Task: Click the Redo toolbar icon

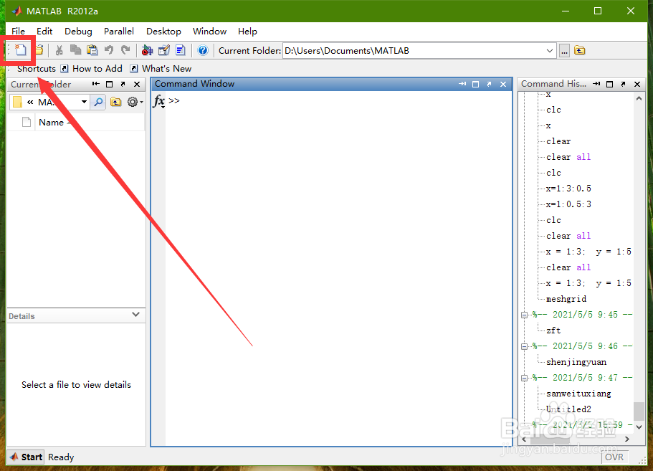Action: (x=125, y=50)
